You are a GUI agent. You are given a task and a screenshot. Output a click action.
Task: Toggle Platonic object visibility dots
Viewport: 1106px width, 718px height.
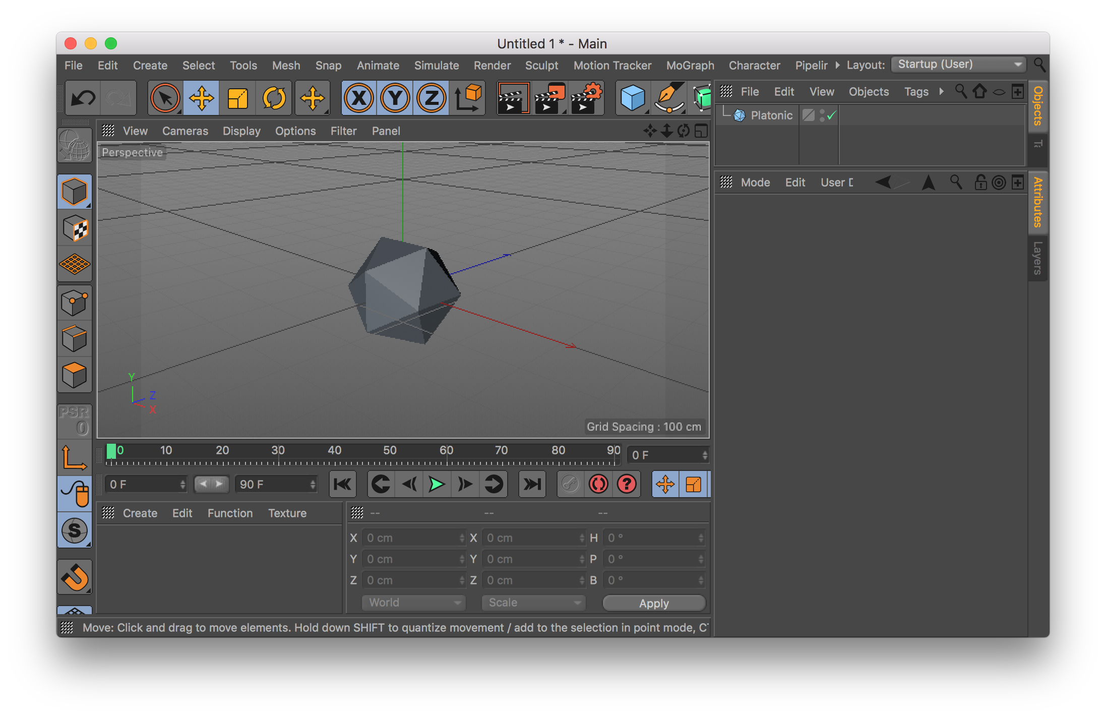(x=822, y=115)
